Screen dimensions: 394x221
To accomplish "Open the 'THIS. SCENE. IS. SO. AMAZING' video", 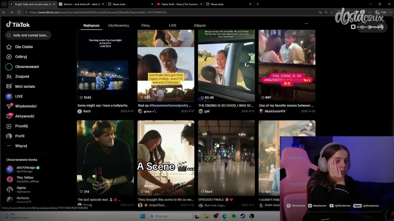I will pyautogui.click(x=287, y=66).
